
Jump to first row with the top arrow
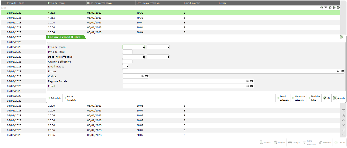coord(343,110)
